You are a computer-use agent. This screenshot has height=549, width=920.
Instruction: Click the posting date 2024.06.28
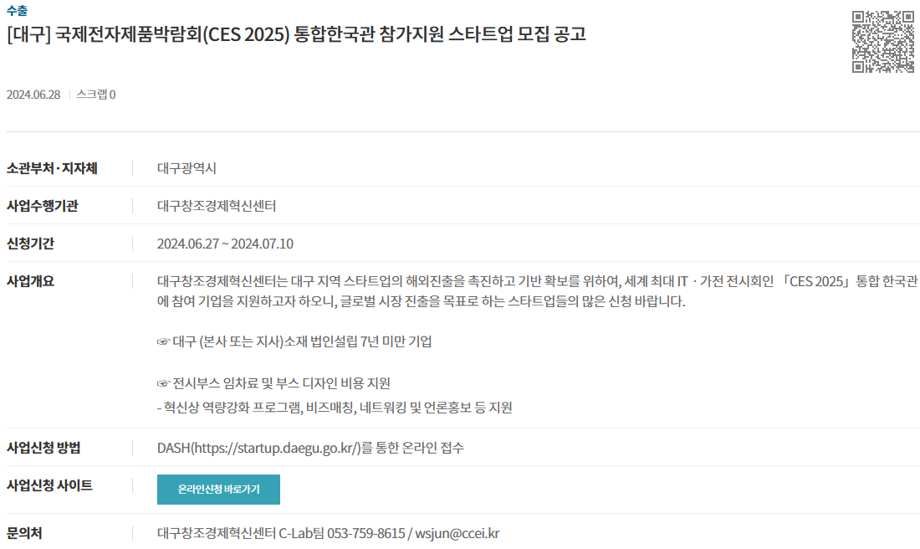click(x=33, y=95)
